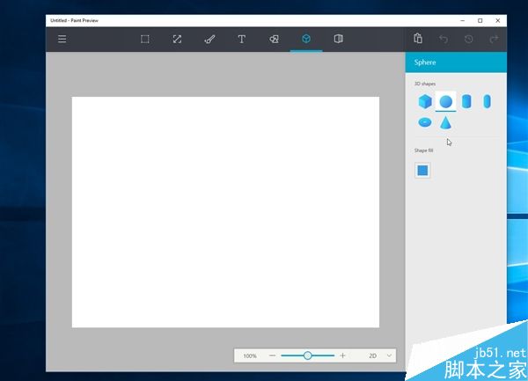The image size is (528, 381).
Task: Close the Paint Preview window
Action: [x=498, y=20]
